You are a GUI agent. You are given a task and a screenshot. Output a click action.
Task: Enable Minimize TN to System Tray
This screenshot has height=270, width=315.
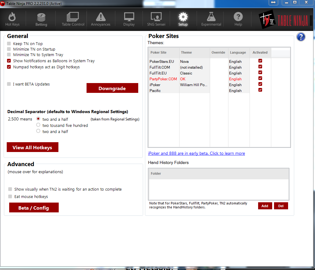(x=9, y=55)
